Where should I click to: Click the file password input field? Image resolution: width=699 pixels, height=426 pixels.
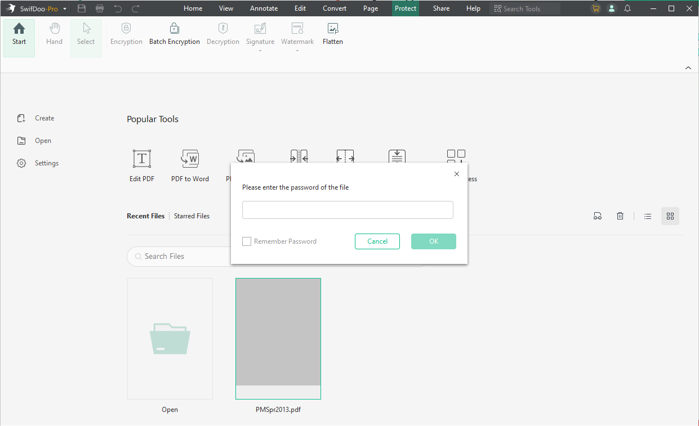[x=348, y=210]
